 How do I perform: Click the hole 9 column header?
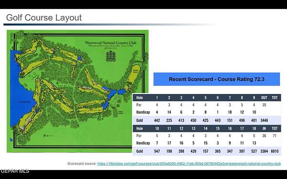[x=254, y=97]
